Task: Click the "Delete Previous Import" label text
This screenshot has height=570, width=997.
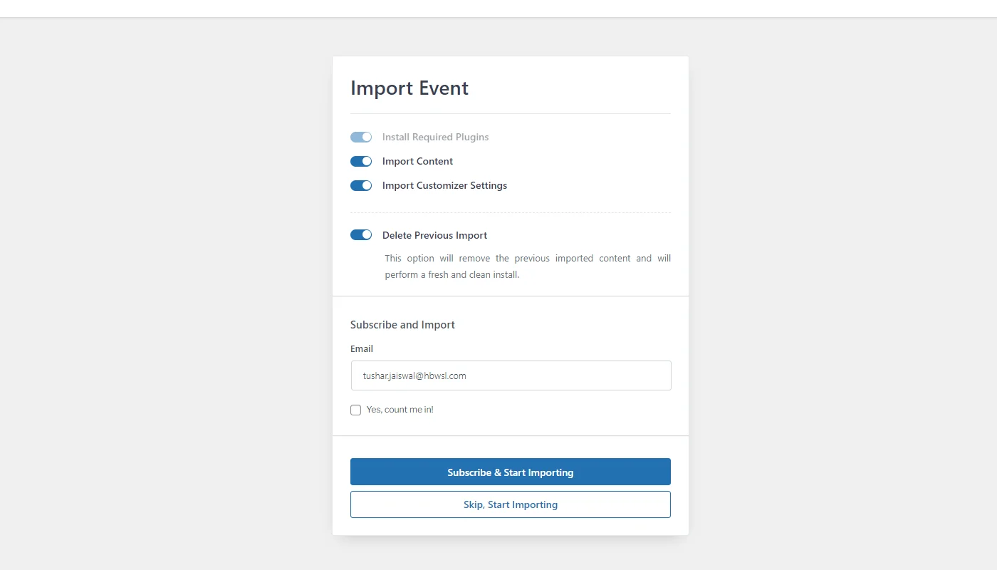Action: coord(434,235)
